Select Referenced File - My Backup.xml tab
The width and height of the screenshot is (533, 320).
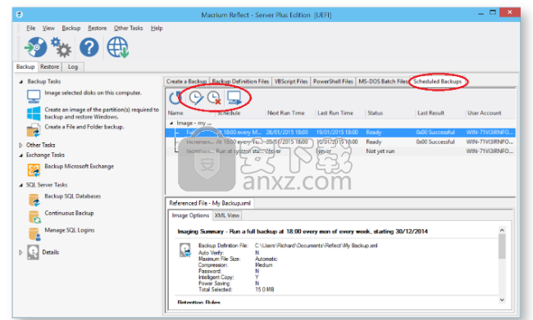[210, 203]
